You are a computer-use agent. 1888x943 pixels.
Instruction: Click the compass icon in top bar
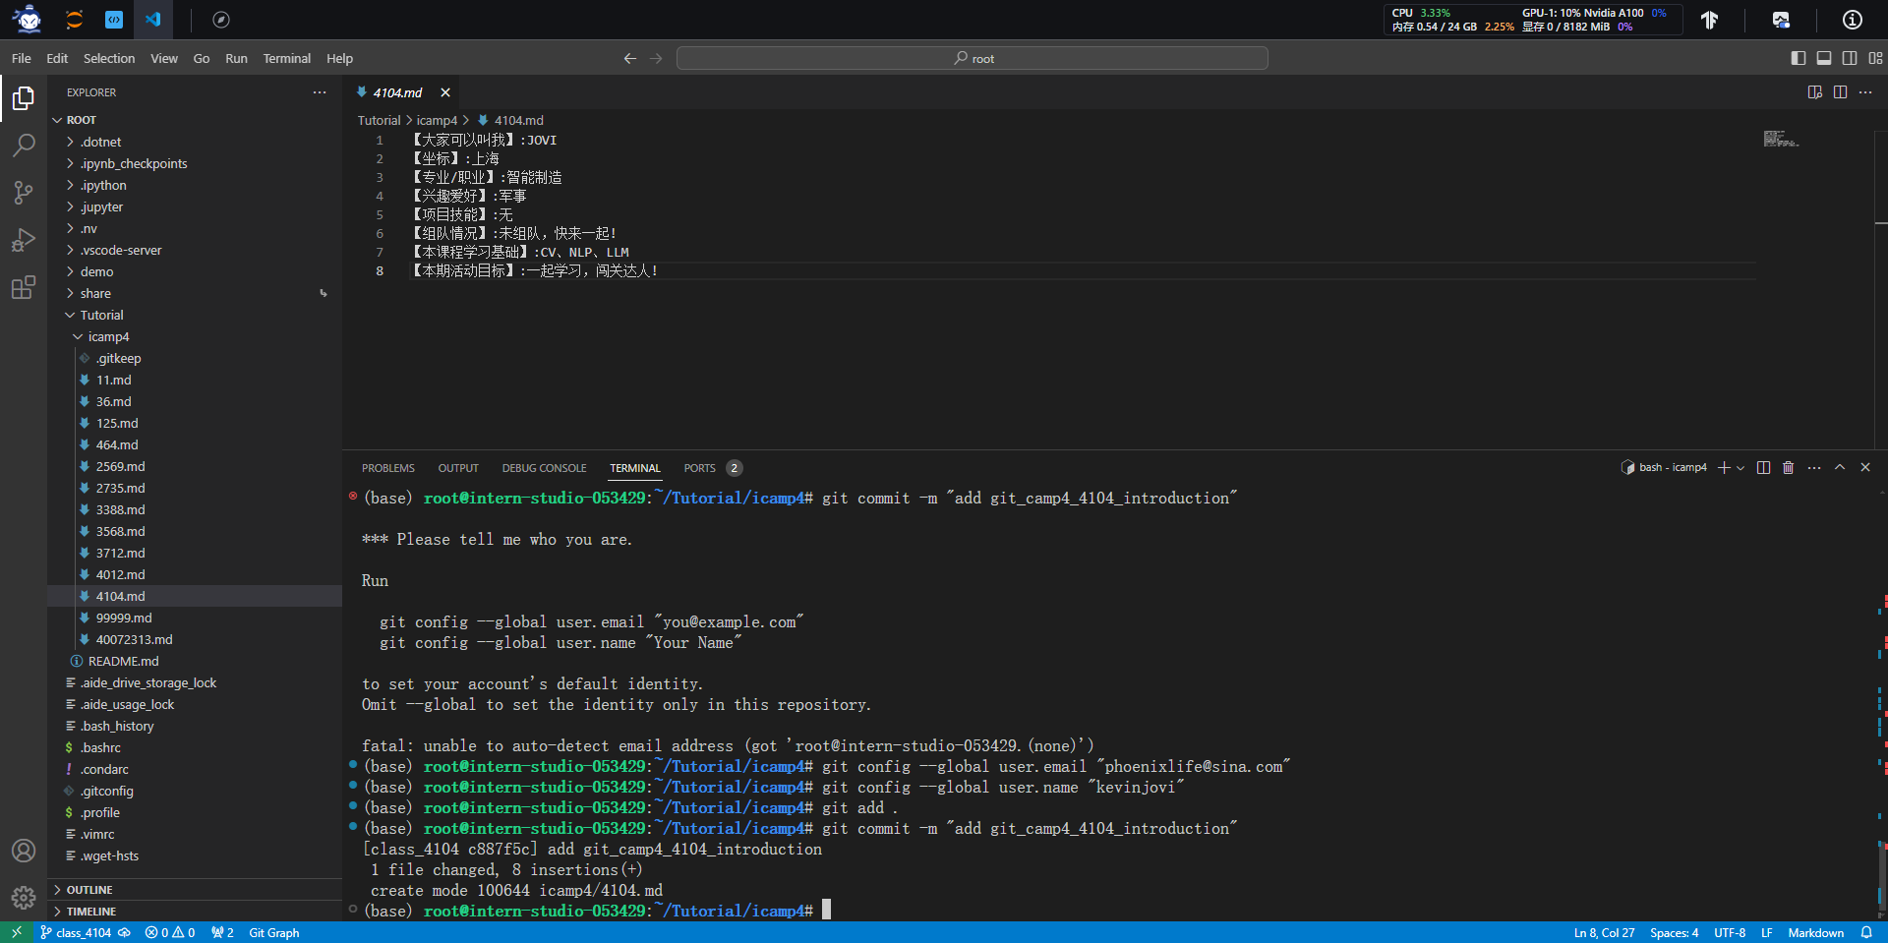(221, 20)
